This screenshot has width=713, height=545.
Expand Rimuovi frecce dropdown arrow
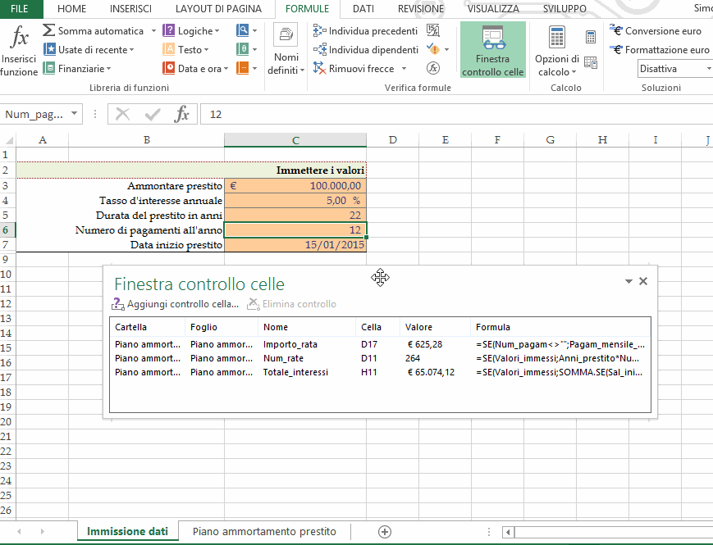coord(404,69)
